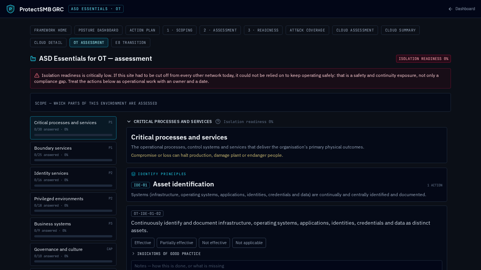The width and height of the screenshot is (481, 270).
Task: Open the E8 Transition tab
Action: (131, 43)
